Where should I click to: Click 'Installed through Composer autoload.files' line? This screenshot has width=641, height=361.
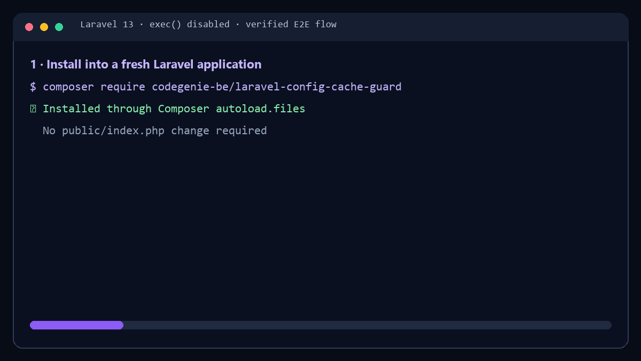(168, 109)
